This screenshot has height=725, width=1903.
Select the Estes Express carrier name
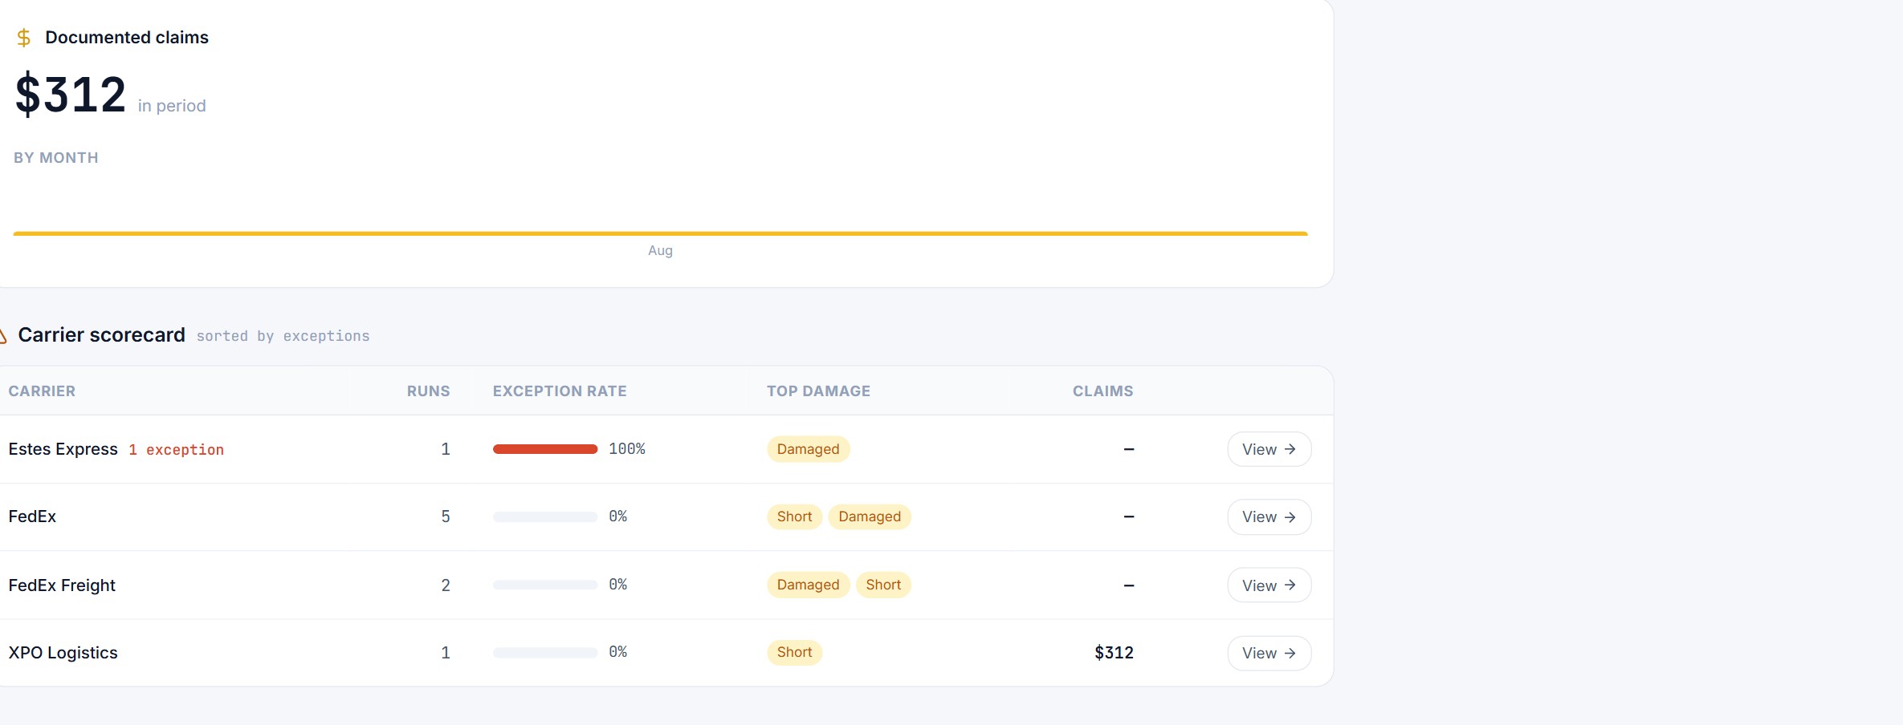click(x=63, y=449)
